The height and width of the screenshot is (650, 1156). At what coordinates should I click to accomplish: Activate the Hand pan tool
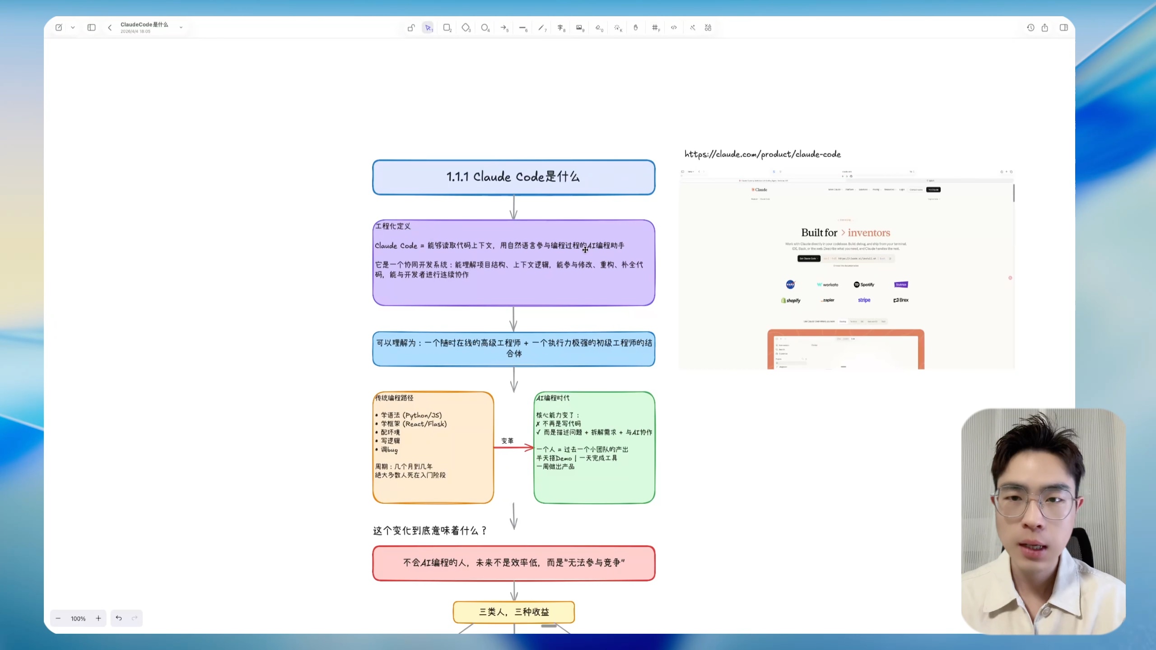pos(636,28)
